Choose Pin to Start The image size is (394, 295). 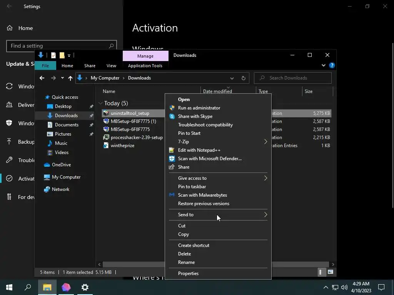pos(219,133)
